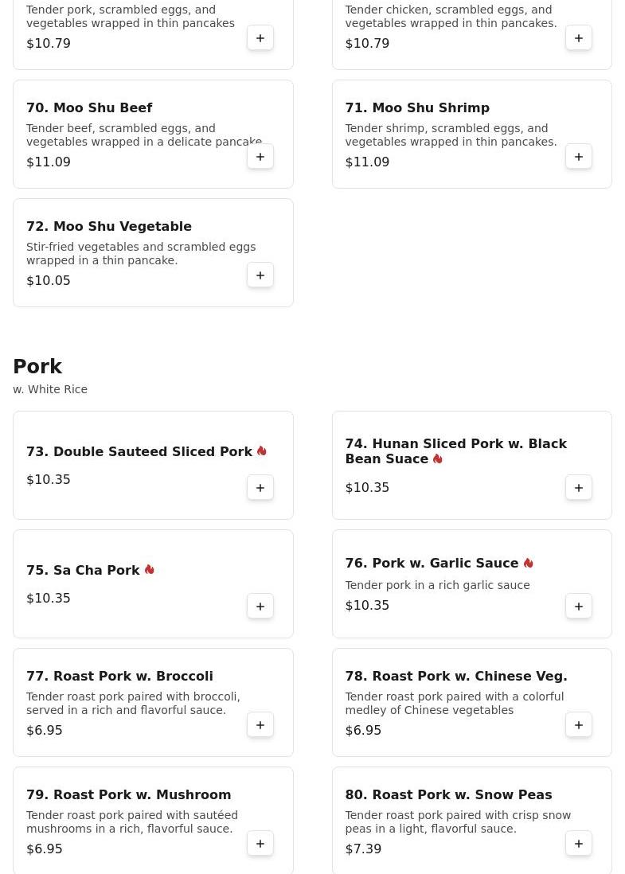The image size is (625, 874).
Task: Click spicy icon beside Pork w. Garlic Sauce
Action: click(x=528, y=563)
